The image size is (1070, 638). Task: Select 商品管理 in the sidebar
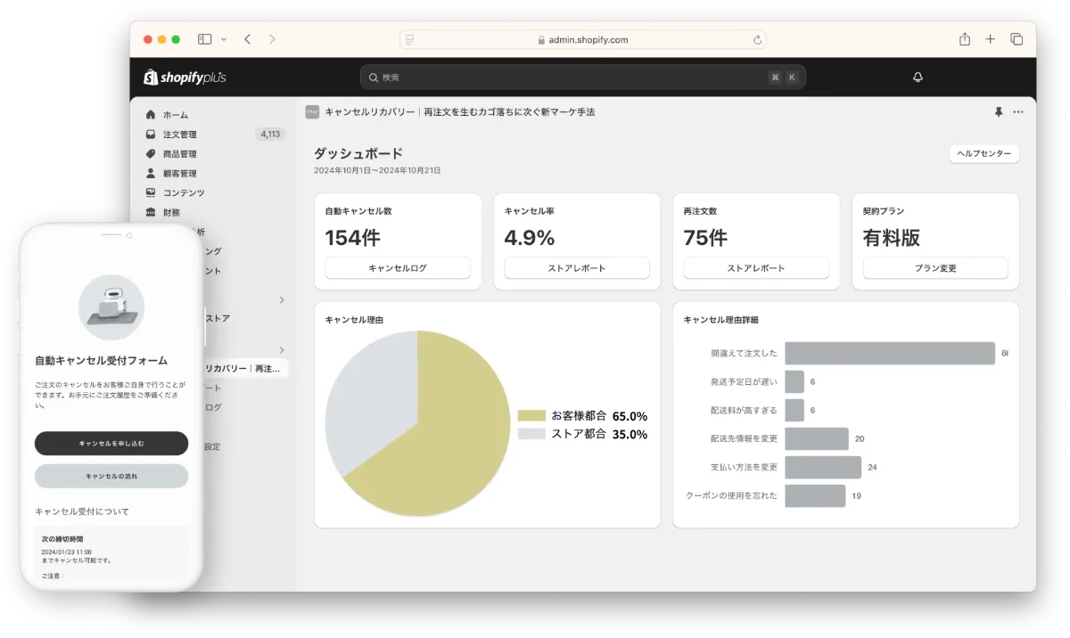[x=179, y=154]
